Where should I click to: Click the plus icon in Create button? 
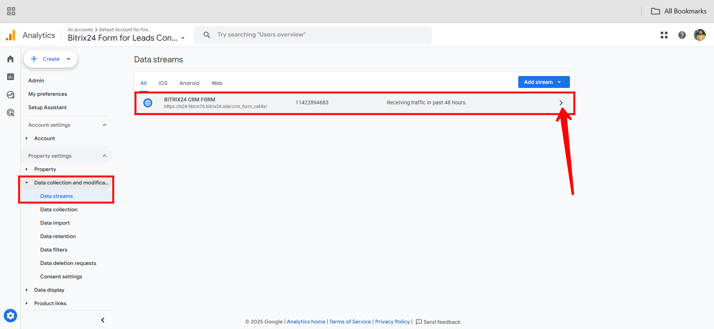pos(34,59)
